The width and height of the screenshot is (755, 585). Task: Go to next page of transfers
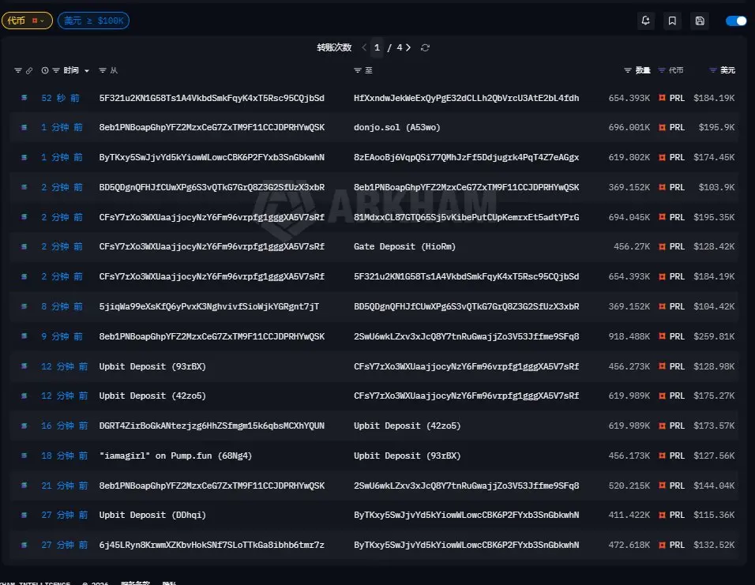click(x=408, y=47)
